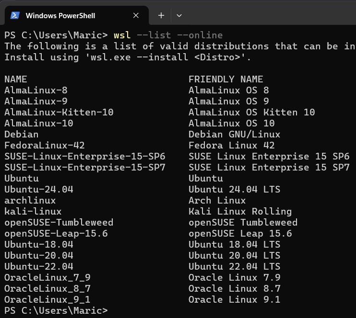Expand the new tab profile dropdown chevron
This screenshot has height=318, width=356.
(x=179, y=15)
